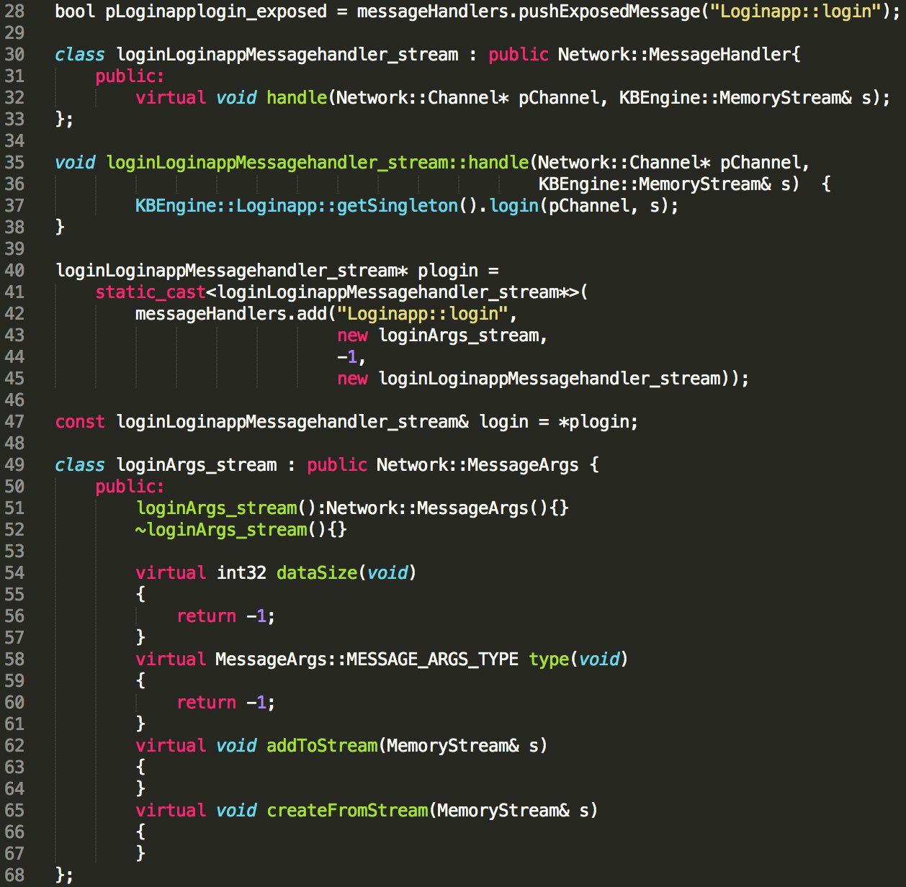Click line number 28 in the gutter

(14, 11)
